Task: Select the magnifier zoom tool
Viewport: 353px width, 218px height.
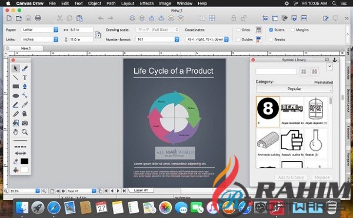Action: coord(25,132)
